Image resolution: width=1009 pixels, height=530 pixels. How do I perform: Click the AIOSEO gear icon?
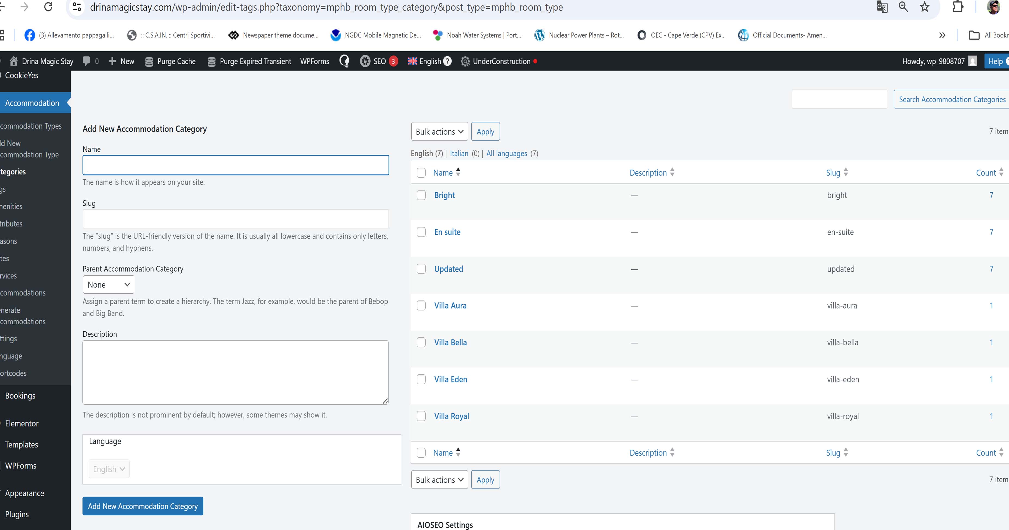tap(365, 61)
